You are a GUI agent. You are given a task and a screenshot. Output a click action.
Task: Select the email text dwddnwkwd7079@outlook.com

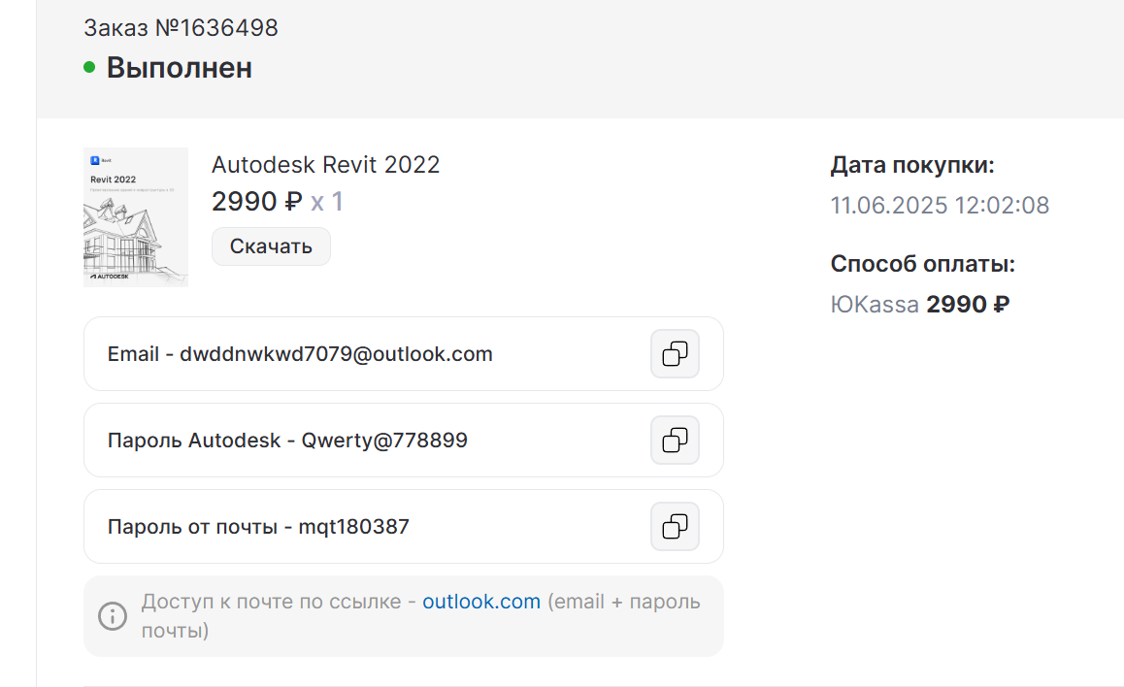tap(336, 354)
